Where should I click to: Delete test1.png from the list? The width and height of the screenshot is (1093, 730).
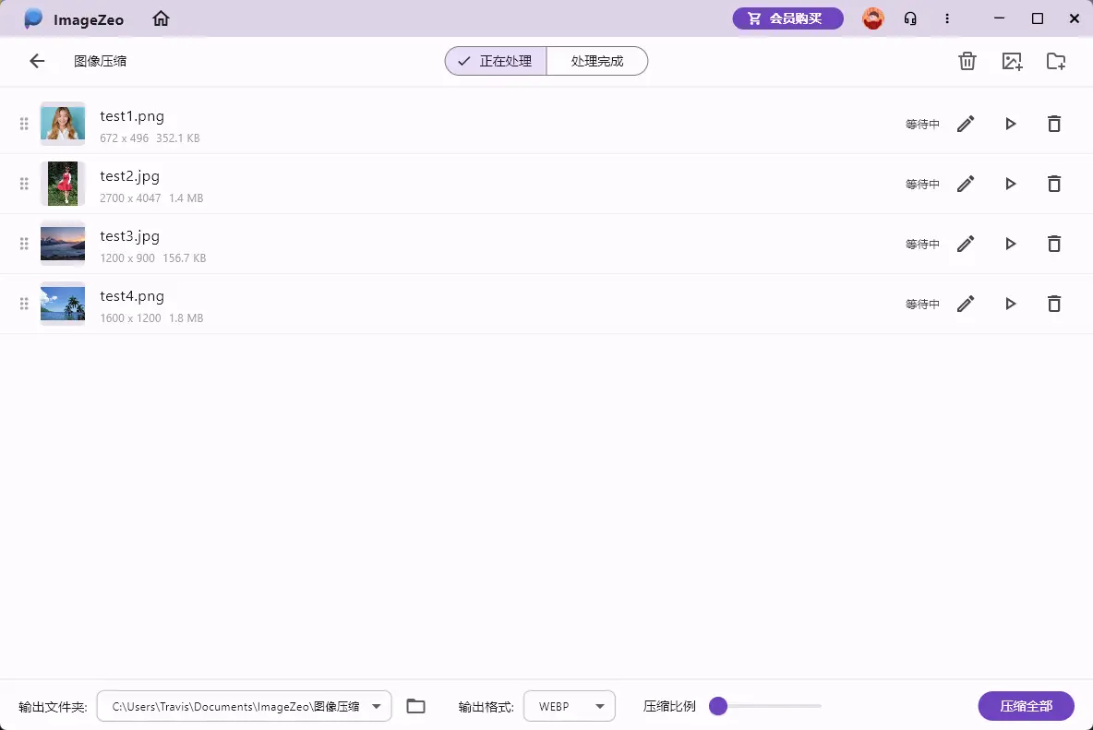pos(1054,123)
